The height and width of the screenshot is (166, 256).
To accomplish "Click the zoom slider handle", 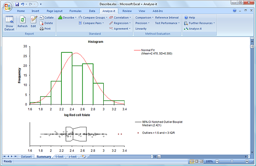I will [x=232, y=161].
